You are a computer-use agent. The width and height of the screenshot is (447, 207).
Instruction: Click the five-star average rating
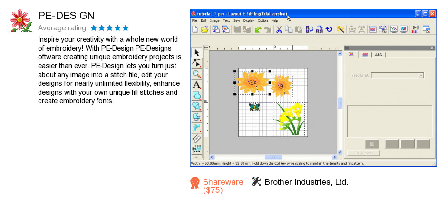point(109,28)
